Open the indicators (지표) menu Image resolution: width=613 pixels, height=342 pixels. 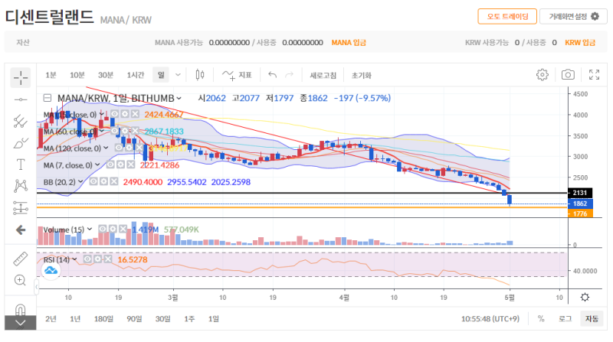[237, 74]
